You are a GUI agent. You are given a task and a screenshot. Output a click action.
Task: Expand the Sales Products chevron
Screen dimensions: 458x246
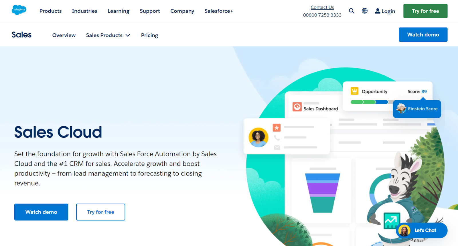click(x=128, y=35)
